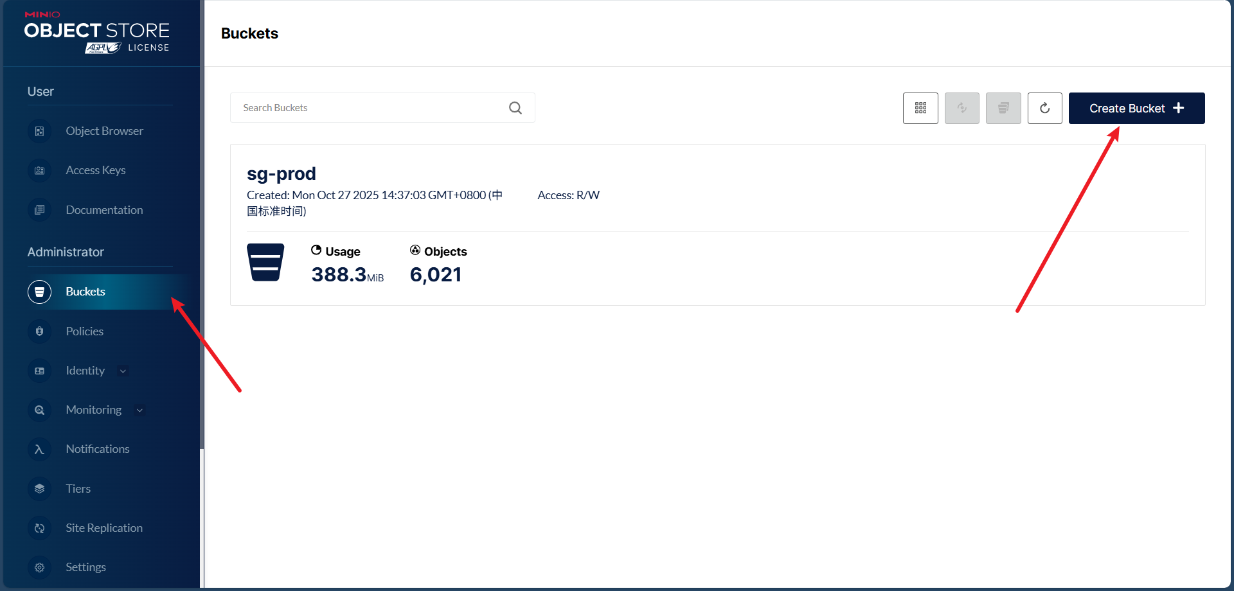Image resolution: width=1234 pixels, height=591 pixels.
Task: Click the Tiers layers icon
Action: 39,489
